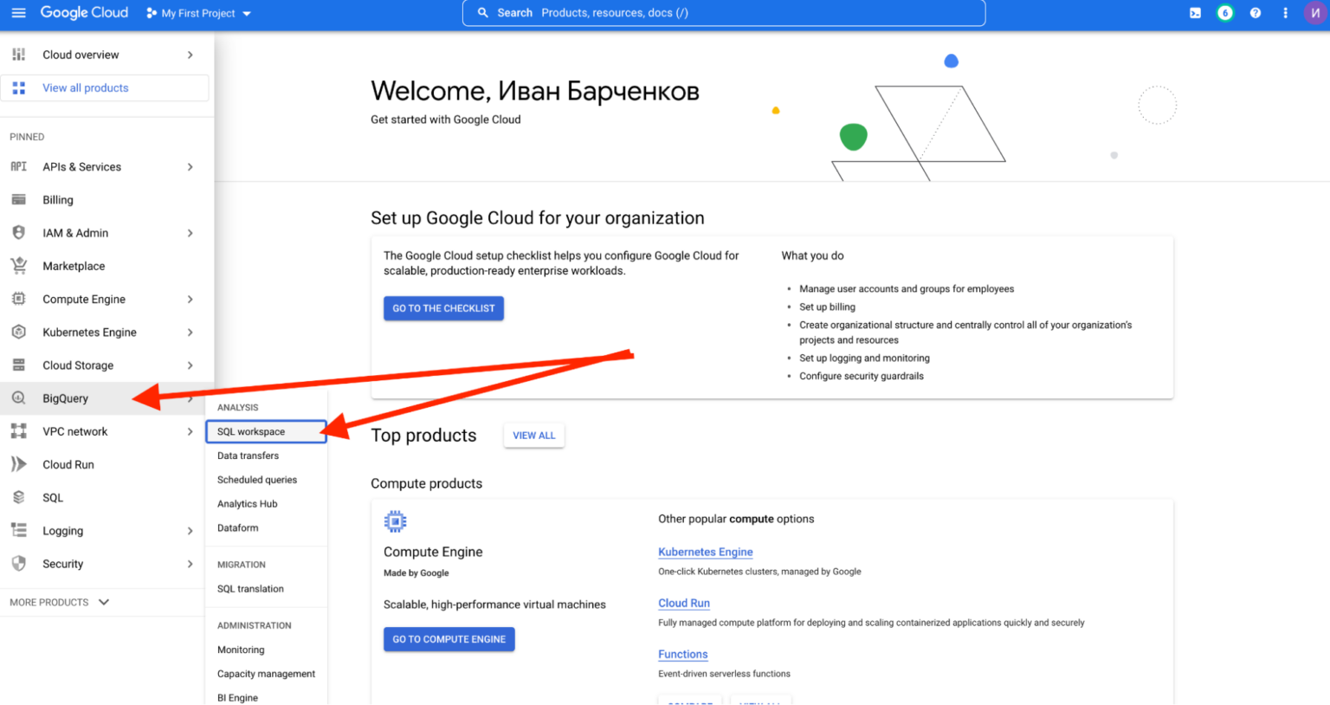
Task: Click the Marketplace cart icon
Action: pos(18,266)
